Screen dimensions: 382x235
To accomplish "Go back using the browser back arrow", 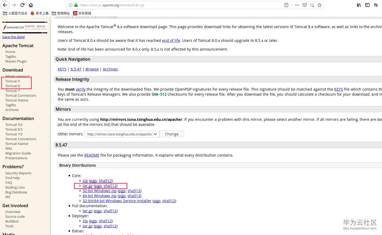I will click(5, 5).
